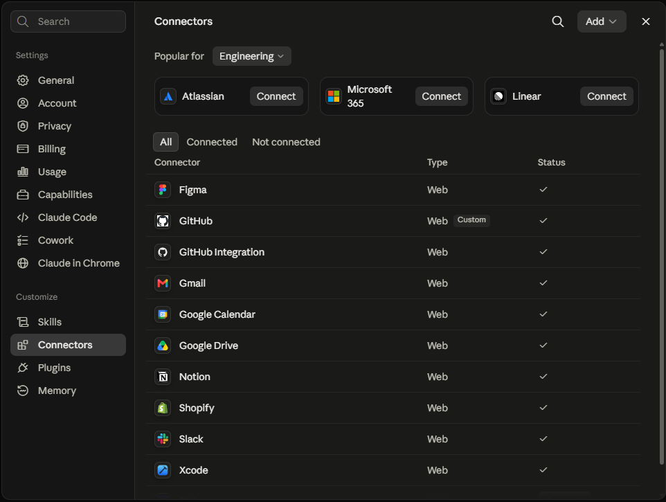Click the Web type in GitHub Integration row
The height and width of the screenshot is (502, 666).
click(x=438, y=252)
